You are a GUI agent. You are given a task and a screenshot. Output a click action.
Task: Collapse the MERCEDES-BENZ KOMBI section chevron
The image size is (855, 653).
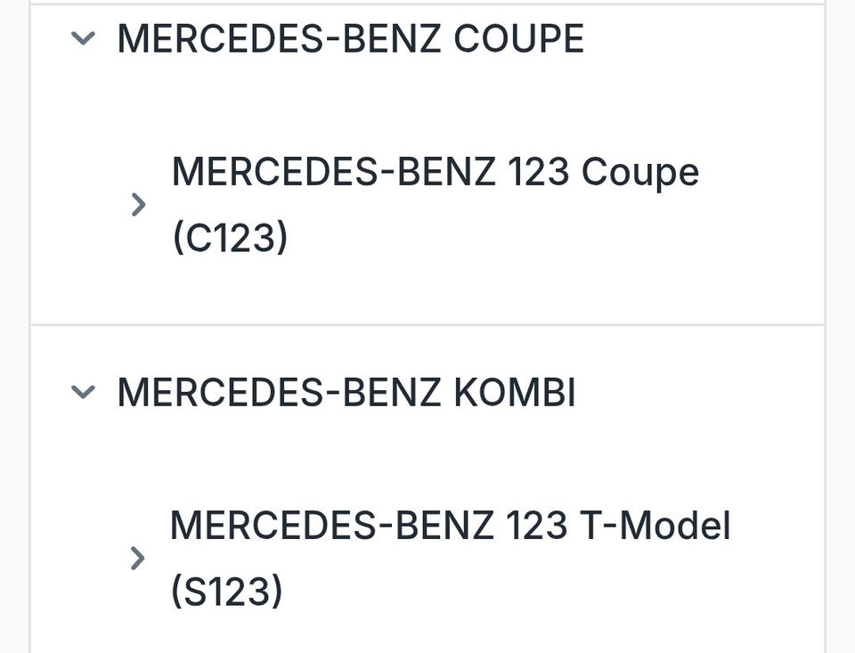click(x=83, y=392)
